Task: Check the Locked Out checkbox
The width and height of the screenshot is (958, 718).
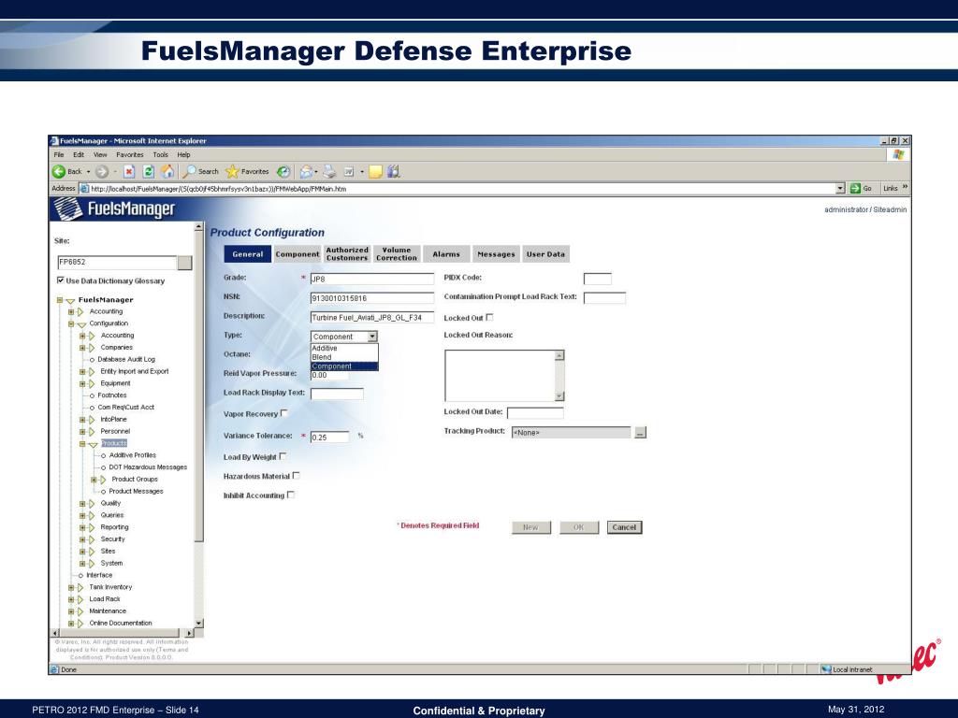Action: point(489,318)
